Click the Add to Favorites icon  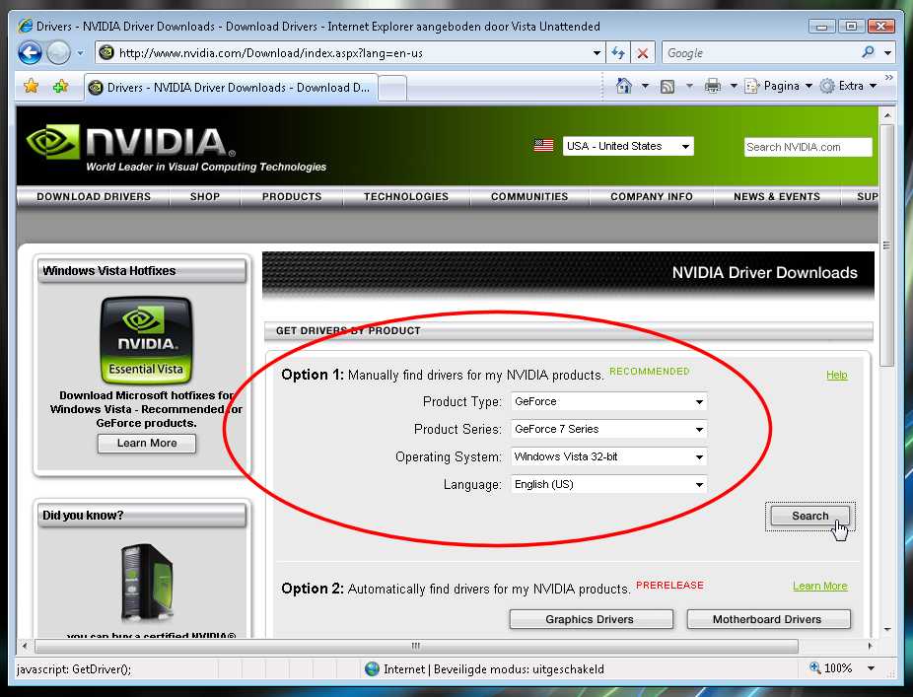click(x=59, y=87)
